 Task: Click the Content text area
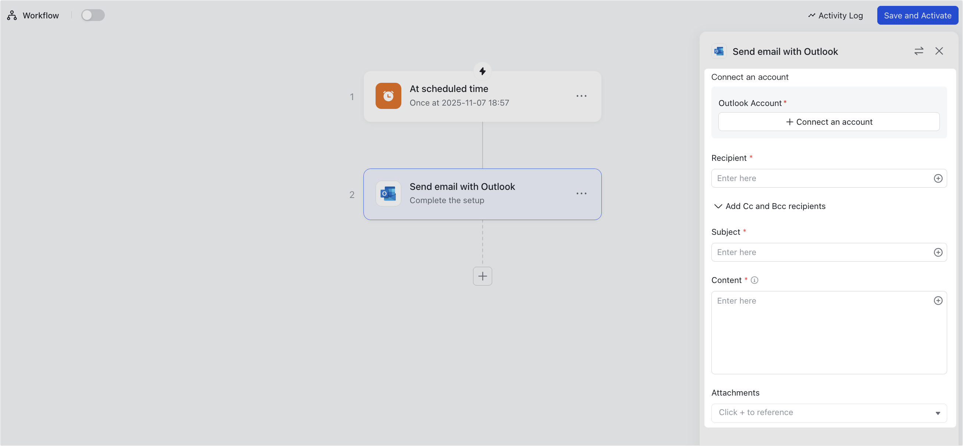[828, 333]
